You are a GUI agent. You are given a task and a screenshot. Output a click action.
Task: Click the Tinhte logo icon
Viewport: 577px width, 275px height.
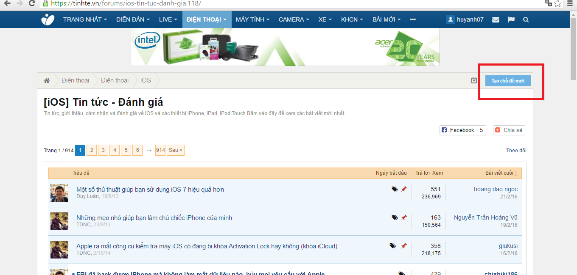(x=48, y=19)
